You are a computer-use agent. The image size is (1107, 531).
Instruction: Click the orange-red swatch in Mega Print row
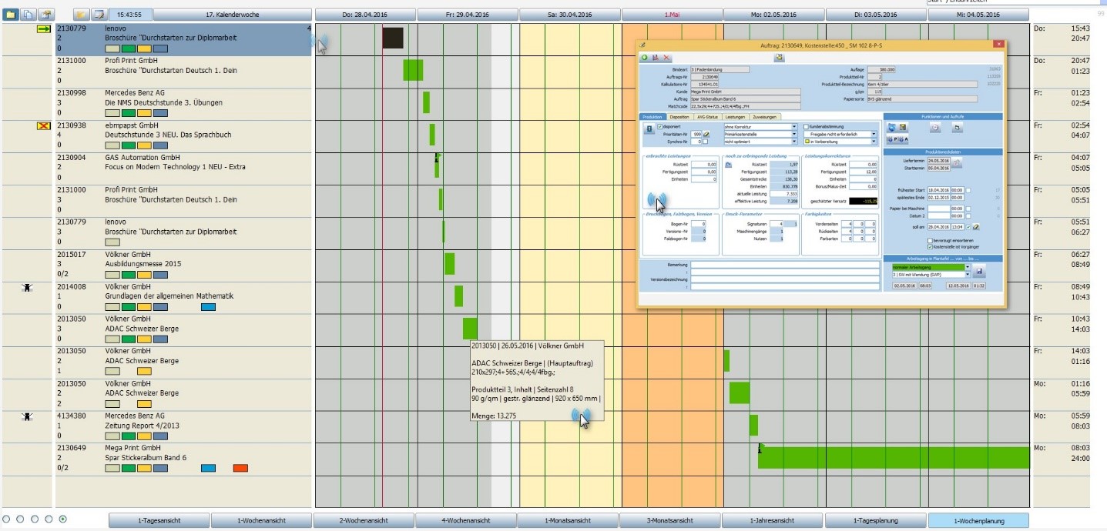pyautogui.click(x=240, y=468)
